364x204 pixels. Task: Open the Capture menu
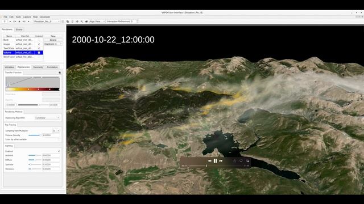pos(27,17)
